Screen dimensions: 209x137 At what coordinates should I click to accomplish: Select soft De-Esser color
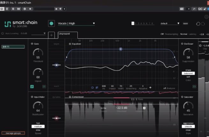point(188,77)
